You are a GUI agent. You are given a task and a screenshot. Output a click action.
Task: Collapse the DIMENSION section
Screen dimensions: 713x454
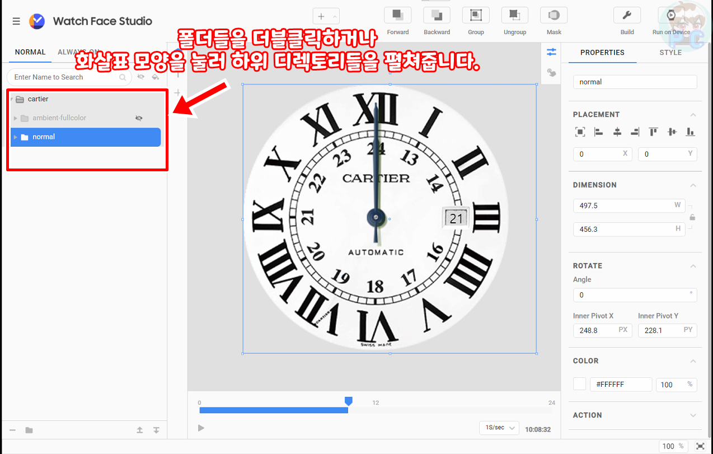pos(693,185)
